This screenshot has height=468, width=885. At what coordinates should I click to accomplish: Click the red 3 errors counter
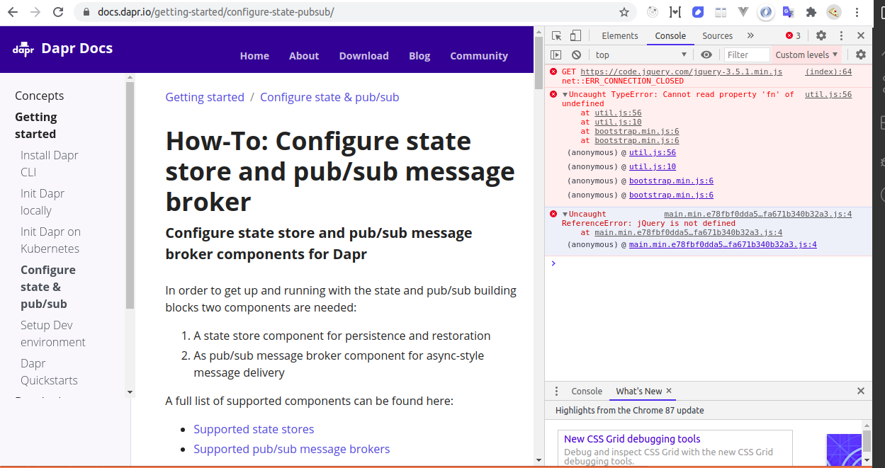click(793, 35)
